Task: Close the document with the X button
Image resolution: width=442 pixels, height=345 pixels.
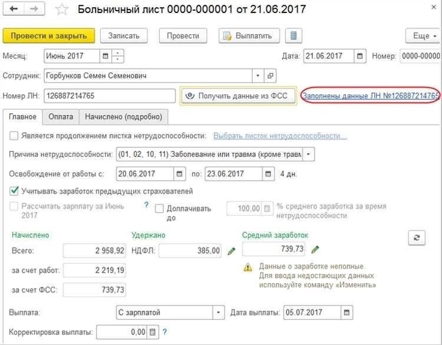Action: pyautogui.click(x=434, y=7)
